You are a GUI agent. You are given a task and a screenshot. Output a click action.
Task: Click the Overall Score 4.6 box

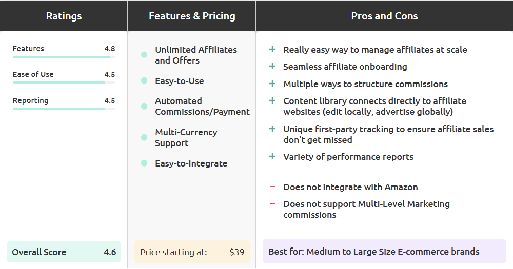[64, 252]
